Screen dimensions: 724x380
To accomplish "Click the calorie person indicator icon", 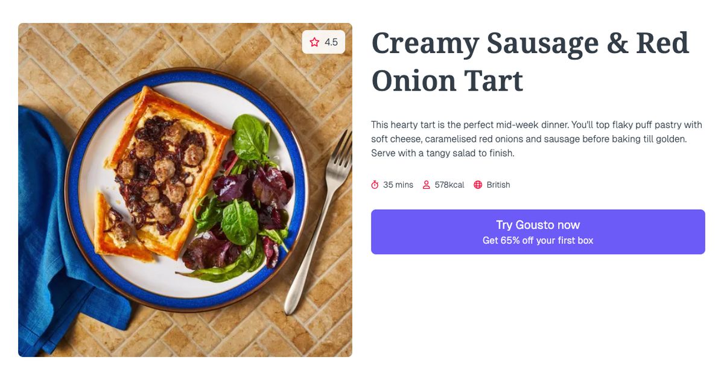I will tap(426, 185).
